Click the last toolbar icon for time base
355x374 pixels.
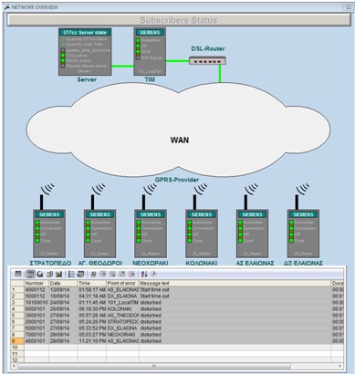pos(153,274)
